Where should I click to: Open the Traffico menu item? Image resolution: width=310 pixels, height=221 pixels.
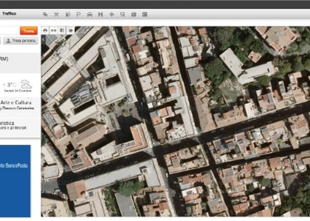pyautogui.click(x=9, y=14)
